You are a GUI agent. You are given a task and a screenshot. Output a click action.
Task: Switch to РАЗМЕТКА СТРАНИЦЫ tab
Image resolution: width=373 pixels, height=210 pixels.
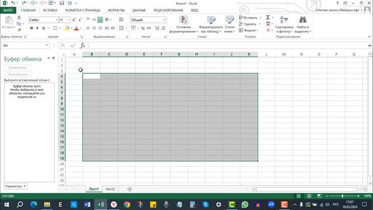(x=83, y=10)
